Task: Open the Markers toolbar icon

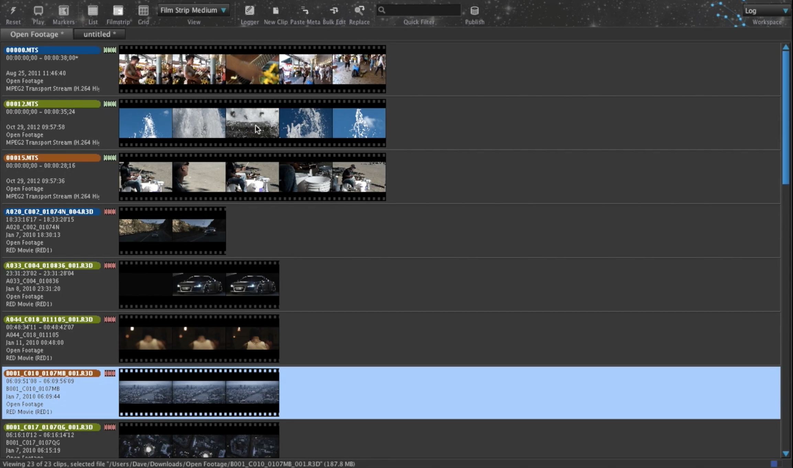Action: tap(64, 11)
